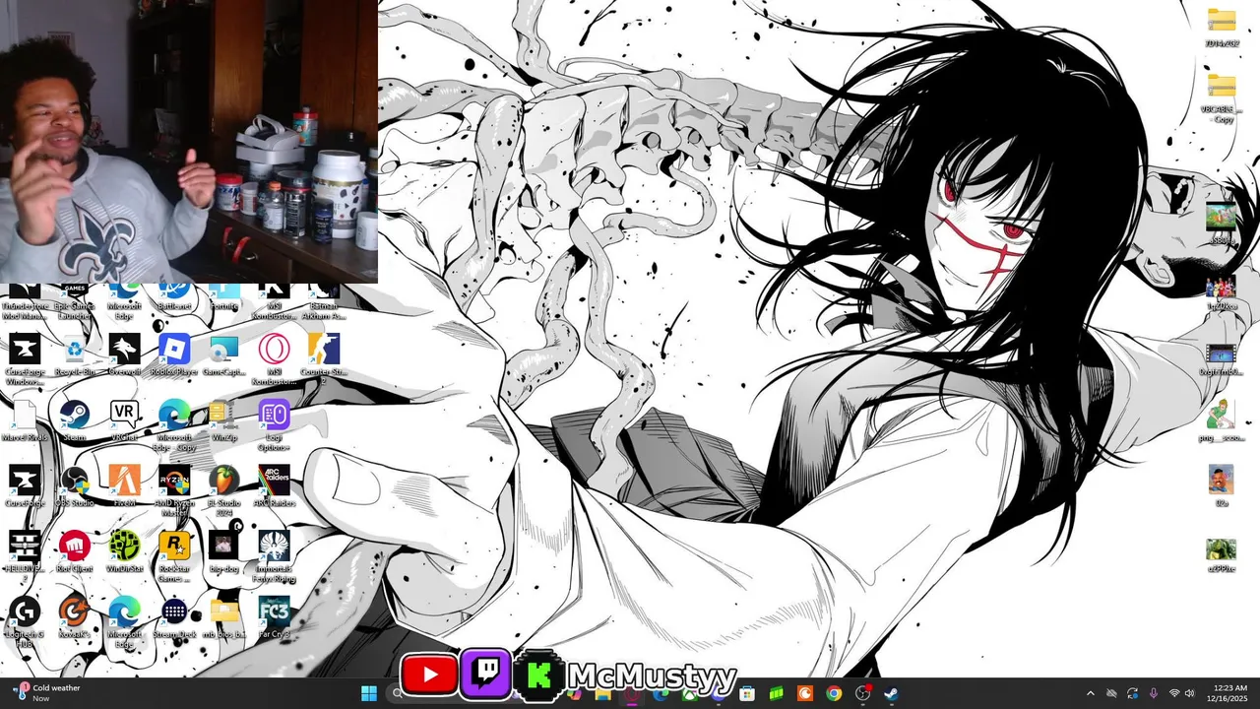Open CurseForge Windows desktop shortcut
Viewport: 1260px width, 709px height.
point(25,358)
